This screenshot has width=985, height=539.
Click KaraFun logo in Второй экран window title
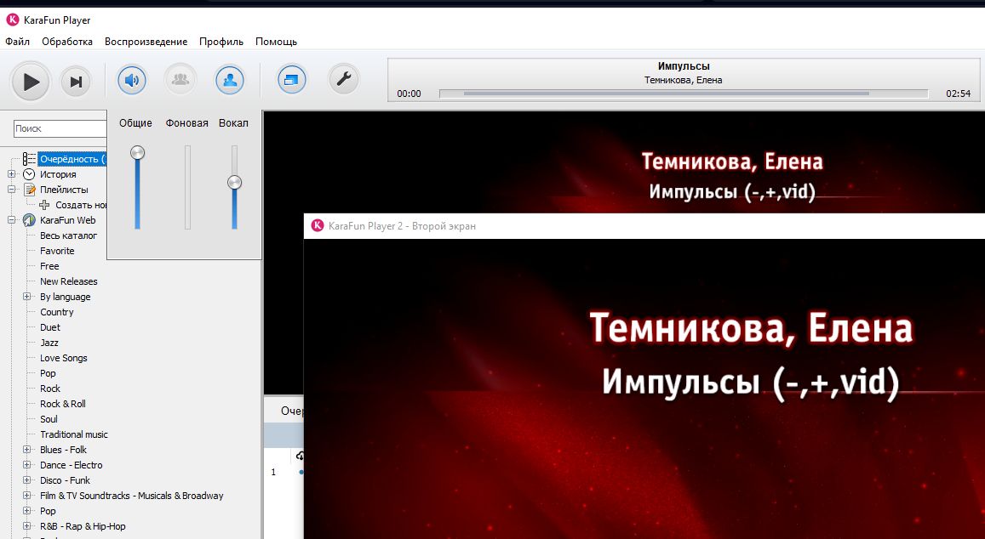(318, 225)
